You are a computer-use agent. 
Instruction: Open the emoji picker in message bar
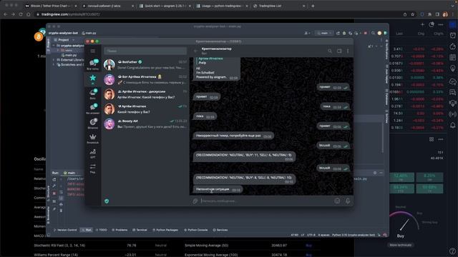point(337,201)
